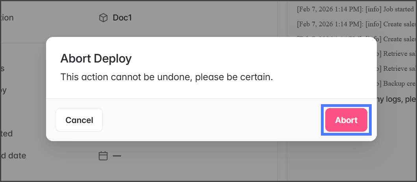Click the truncated "oy" label on left

pos(3,90)
